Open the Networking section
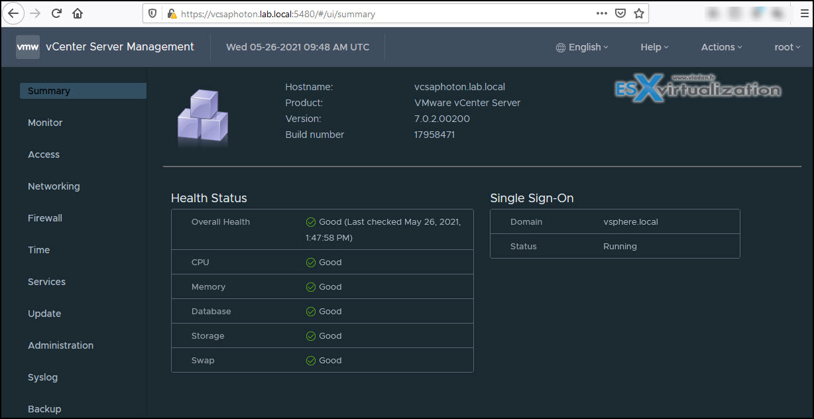The height and width of the screenshot is (419, 814). pyautogui.click(x=54, y=186)
